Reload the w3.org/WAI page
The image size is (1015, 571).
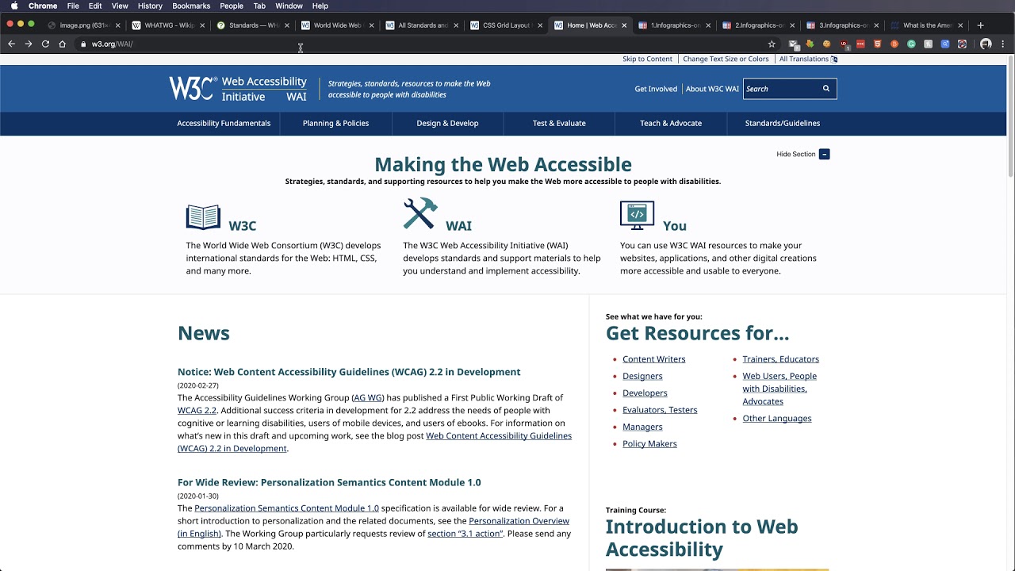point(45,44)
